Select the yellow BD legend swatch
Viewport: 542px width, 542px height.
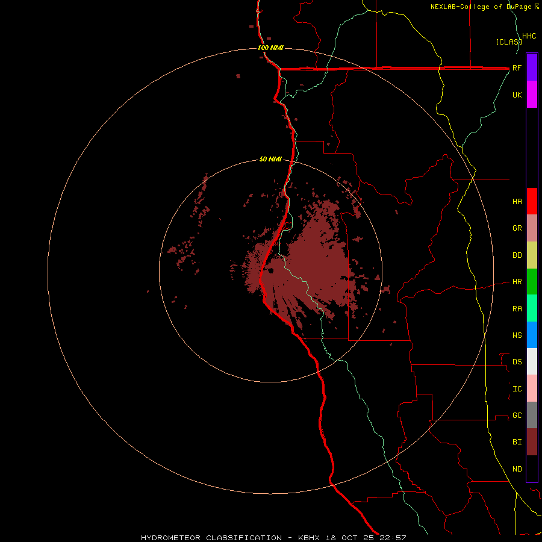[x=532, y=255]
